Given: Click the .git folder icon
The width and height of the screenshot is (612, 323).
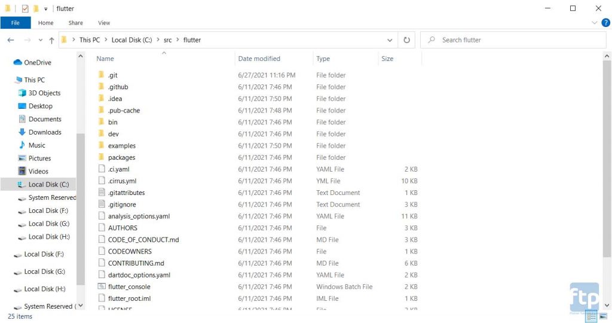Looking at the screenshot, I should pyautogui.click(x=102, y=75).
